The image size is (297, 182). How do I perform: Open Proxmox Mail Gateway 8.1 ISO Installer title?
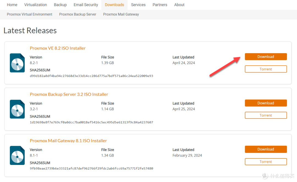point(68,141)
